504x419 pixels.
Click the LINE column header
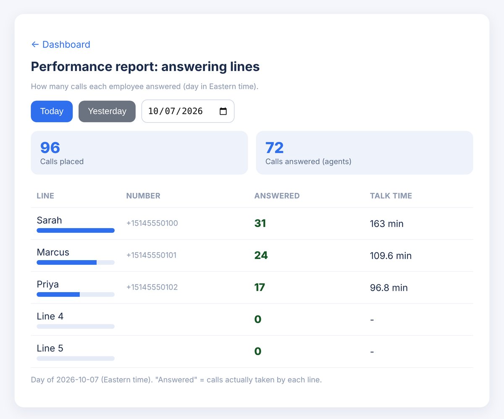click(45, 196)
